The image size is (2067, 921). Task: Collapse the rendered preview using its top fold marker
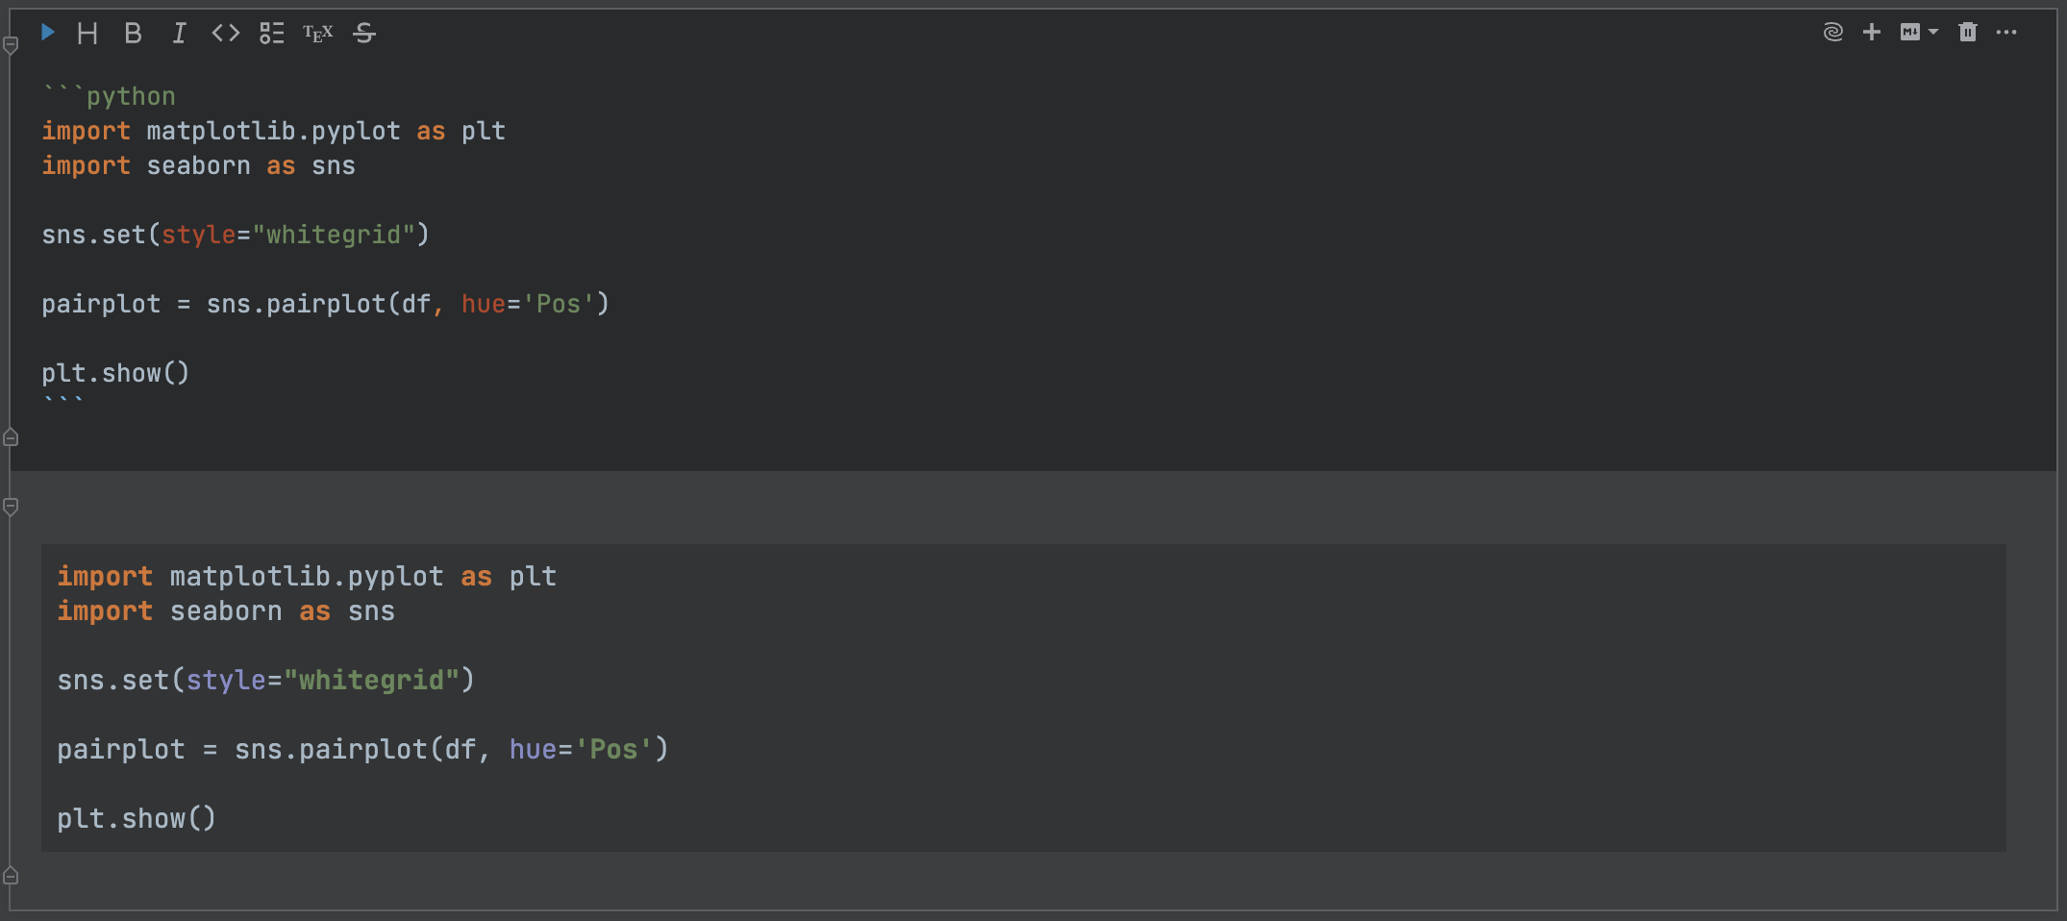click(12, 507)
